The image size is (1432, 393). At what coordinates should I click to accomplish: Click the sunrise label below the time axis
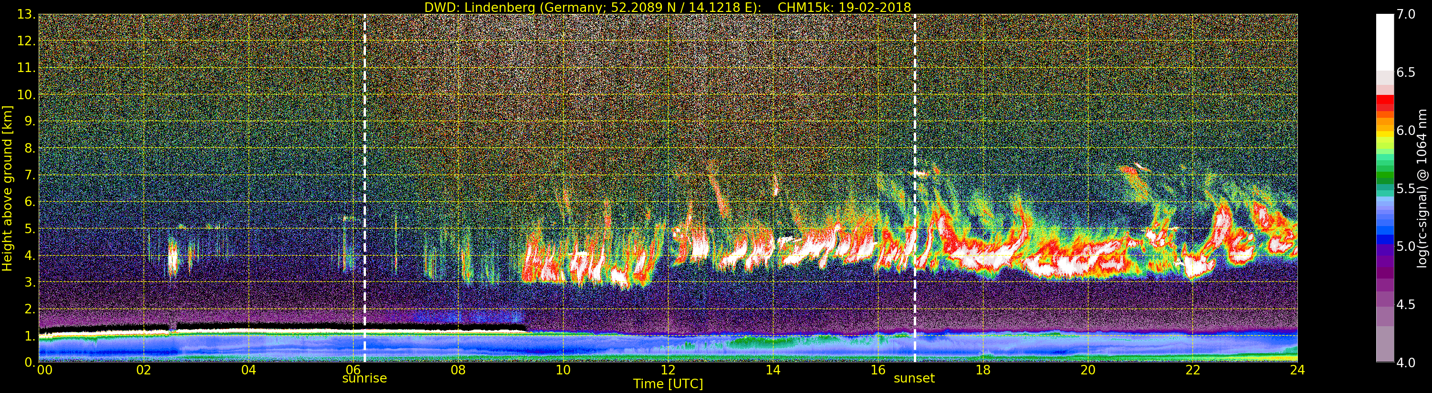click(x=364, y=379)
